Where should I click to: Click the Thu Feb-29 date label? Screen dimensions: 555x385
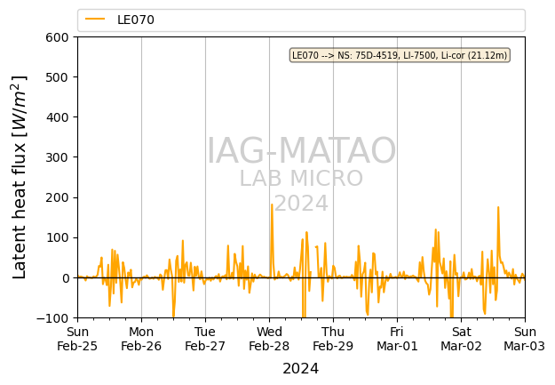pos(333,339)
